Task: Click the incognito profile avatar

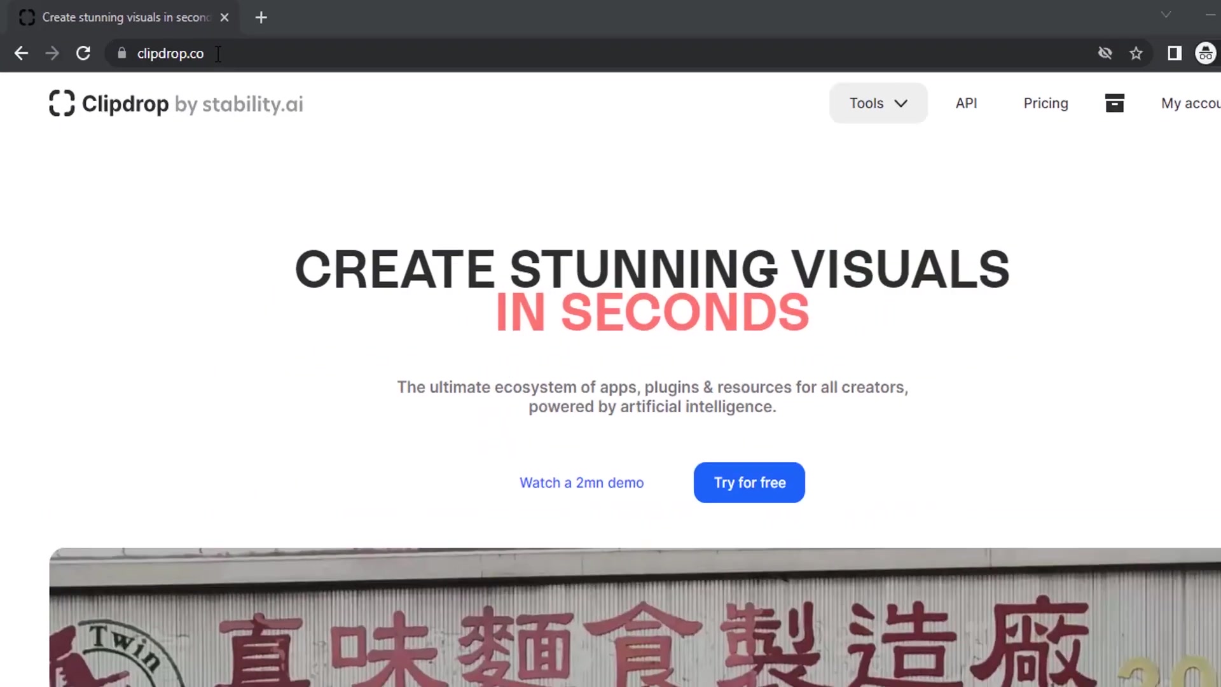Action: (1206, 53)
